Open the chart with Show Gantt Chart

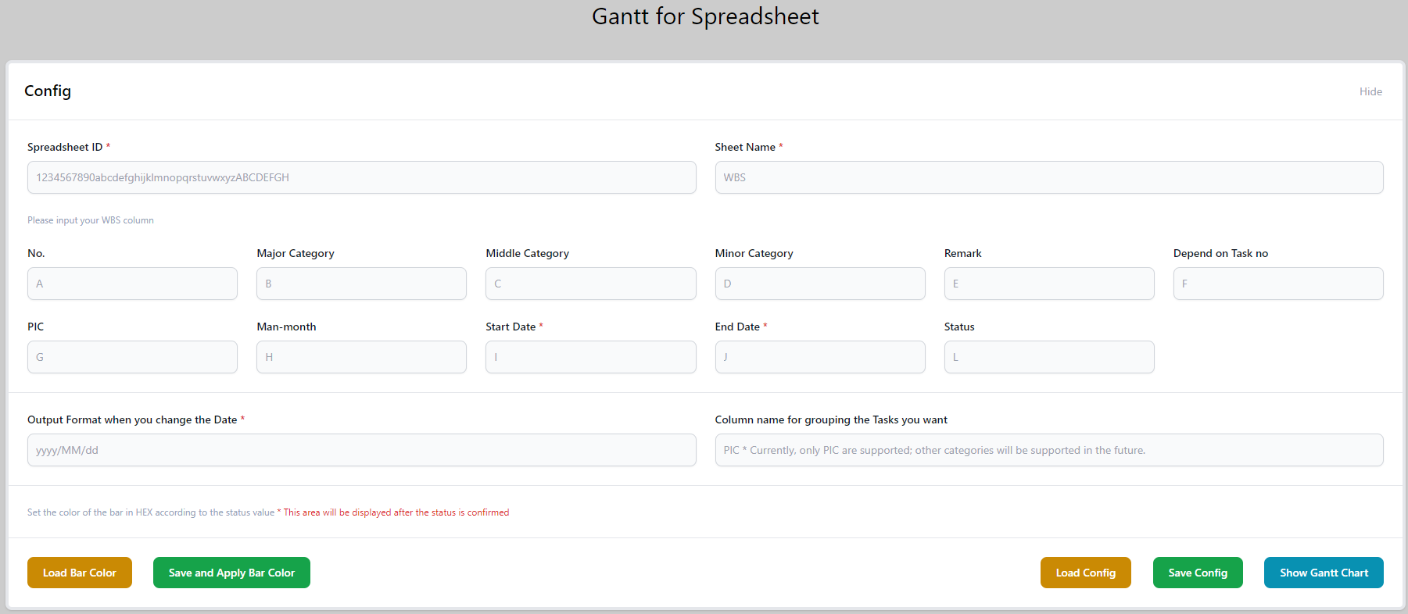pyautogui.click(x=1323, y=573)
